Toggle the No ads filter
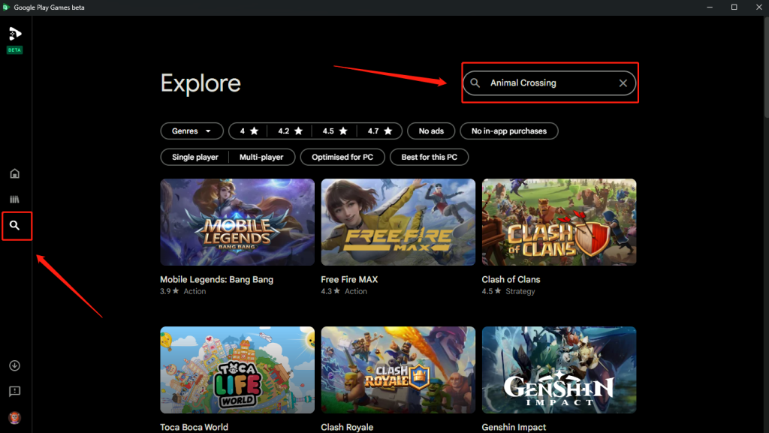 (x=431, y=131)
